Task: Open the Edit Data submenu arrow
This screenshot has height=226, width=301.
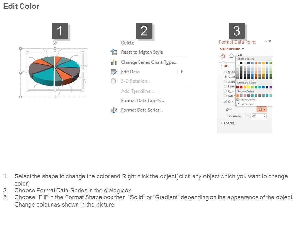Action: point(182,72)
